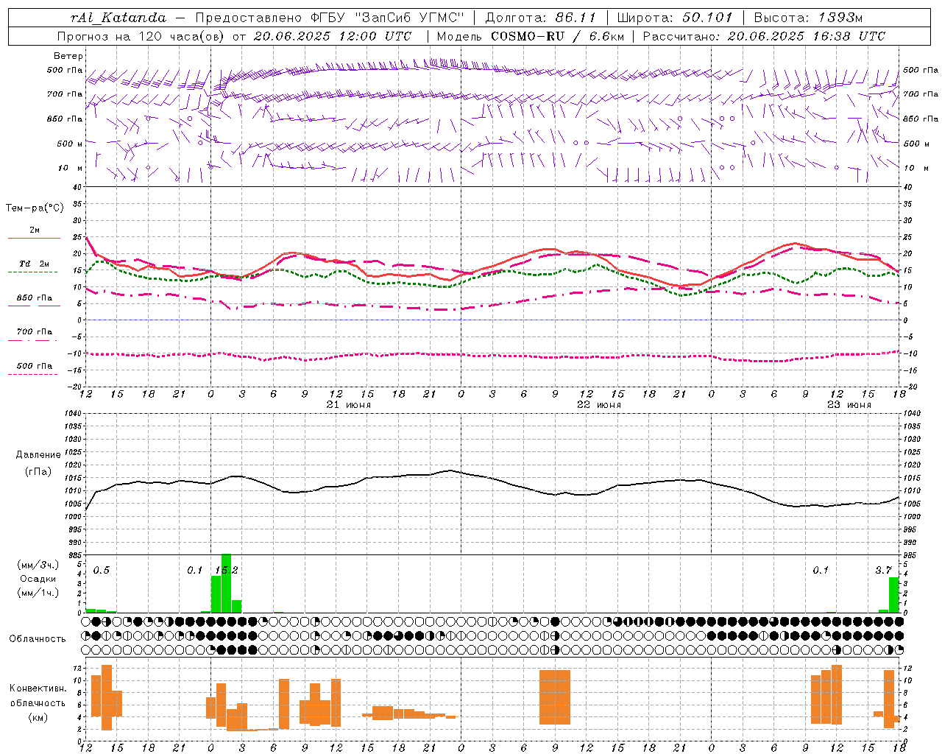Click the tallest green precipitation bar
Viewport: 942px width, 754px height.
point(227,583)
